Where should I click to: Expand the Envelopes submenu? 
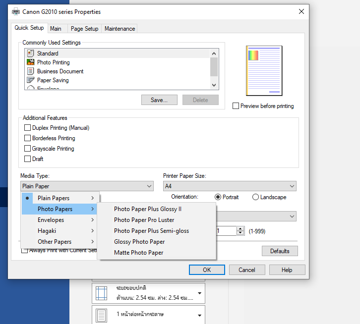pyautogui.click(x=60, y=220)
